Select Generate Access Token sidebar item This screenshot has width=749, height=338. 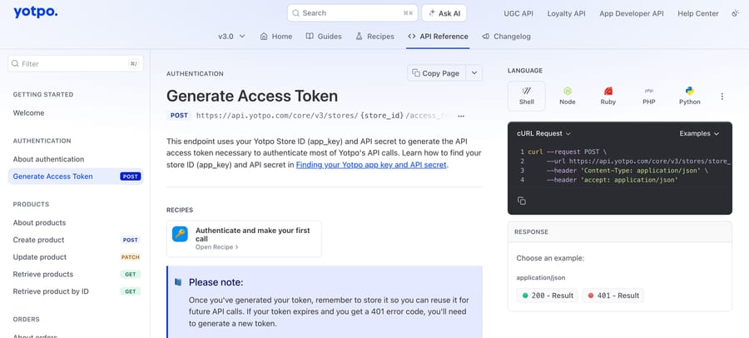[76, 176]
